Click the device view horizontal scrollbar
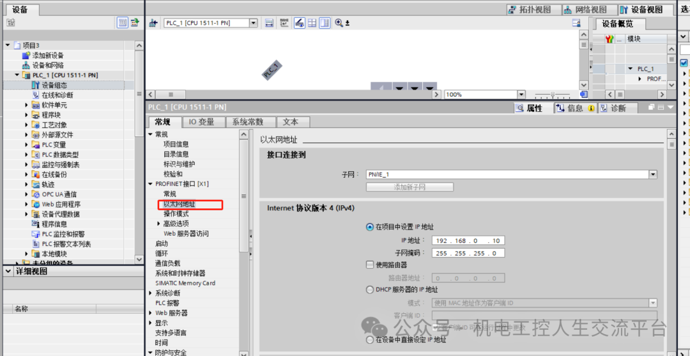 tap(293, 94)
